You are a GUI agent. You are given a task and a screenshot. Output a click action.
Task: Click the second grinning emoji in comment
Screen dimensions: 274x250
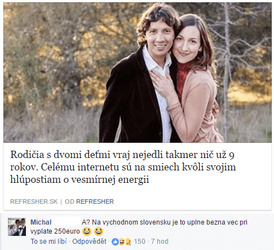[x=99, y=231]
